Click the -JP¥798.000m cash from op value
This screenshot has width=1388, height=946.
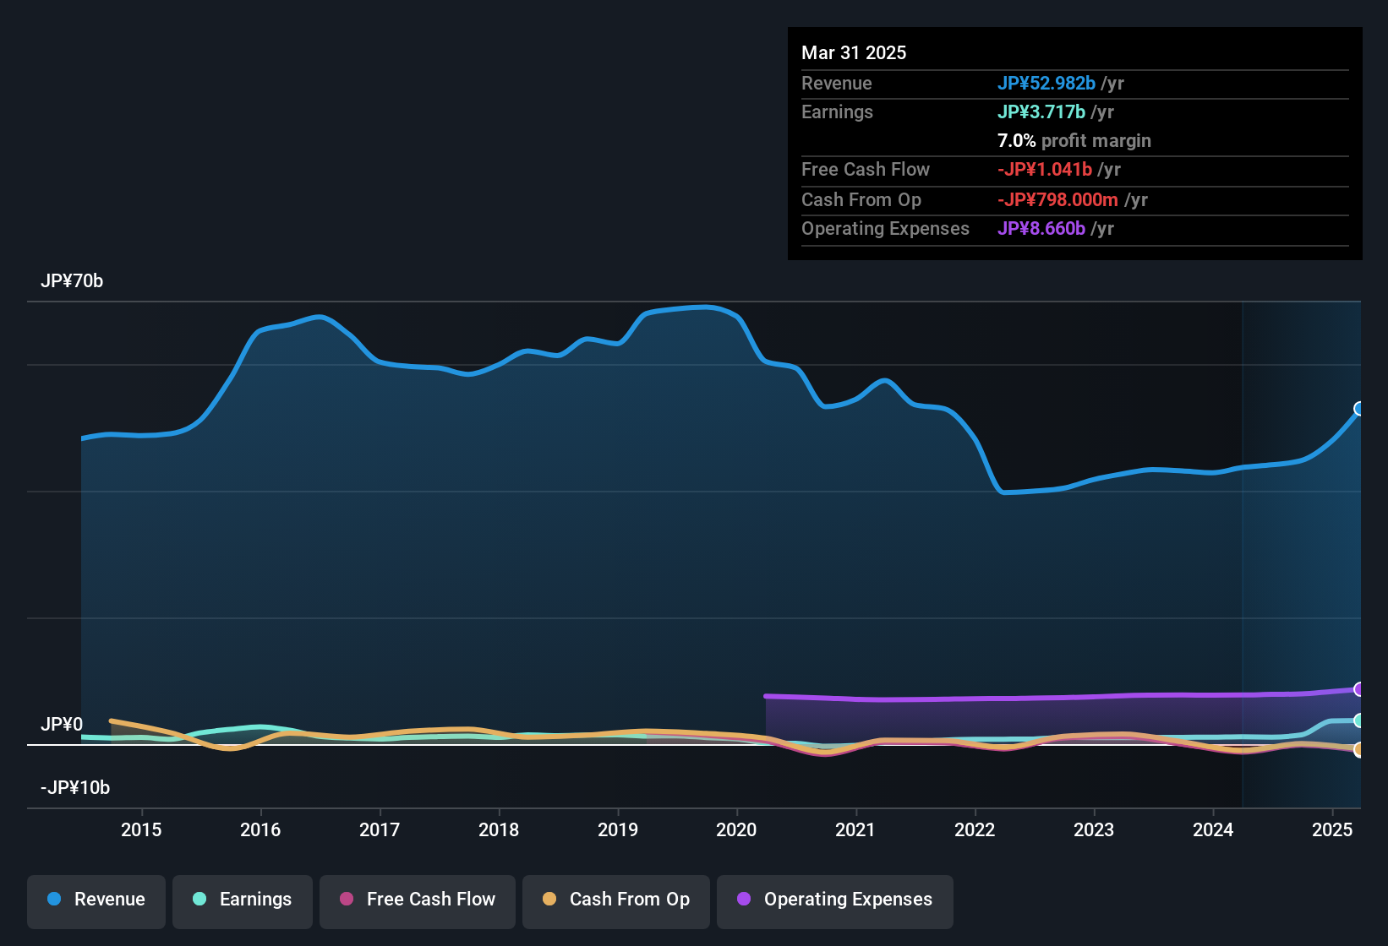coord(1057,199)
